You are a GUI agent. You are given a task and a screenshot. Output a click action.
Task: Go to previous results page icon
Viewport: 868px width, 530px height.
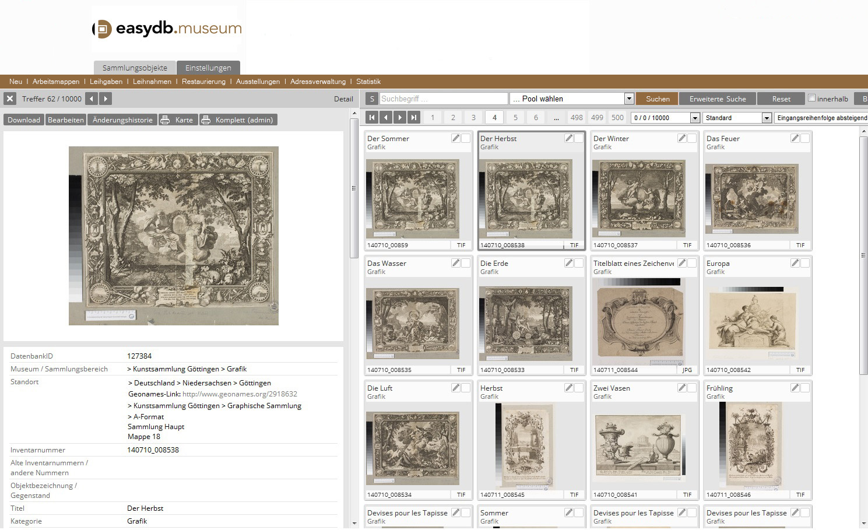pos(386,117)
